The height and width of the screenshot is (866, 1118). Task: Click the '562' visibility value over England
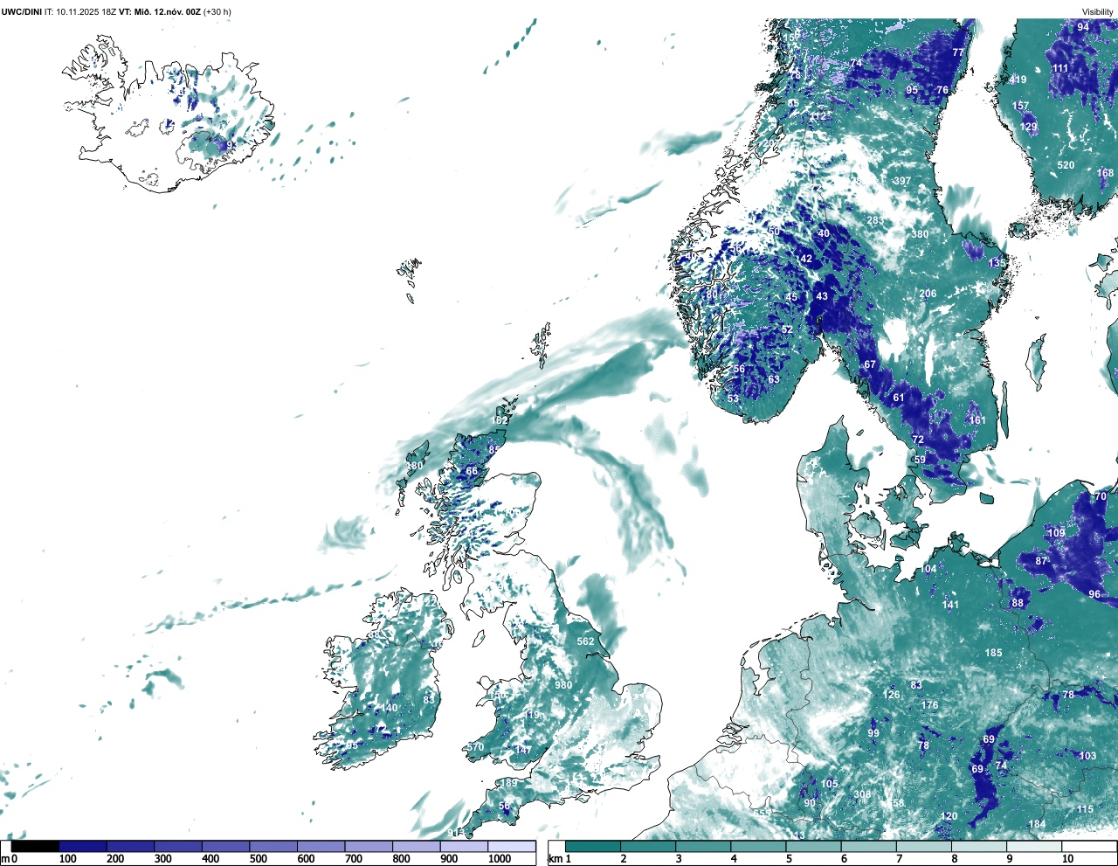pyautogui.click(x=585, y=641)
